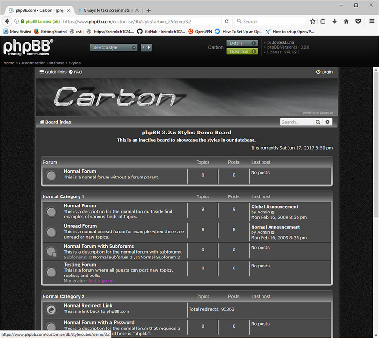Close the 8 ways to take screenshots tab

coord(137,10)
